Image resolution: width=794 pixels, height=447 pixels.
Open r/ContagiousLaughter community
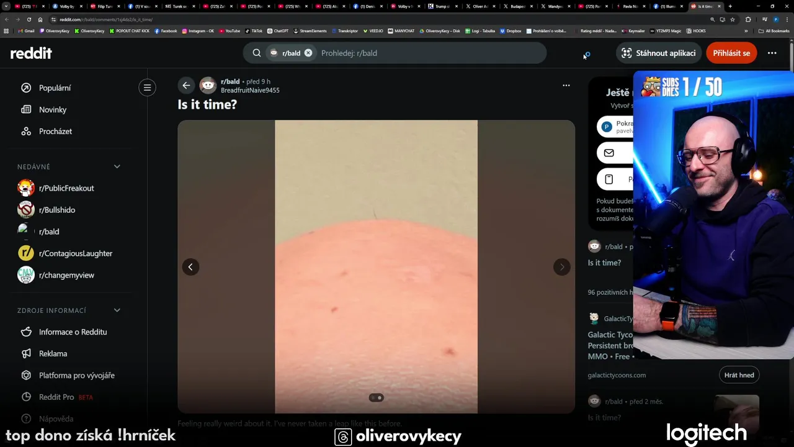point(76,253)
